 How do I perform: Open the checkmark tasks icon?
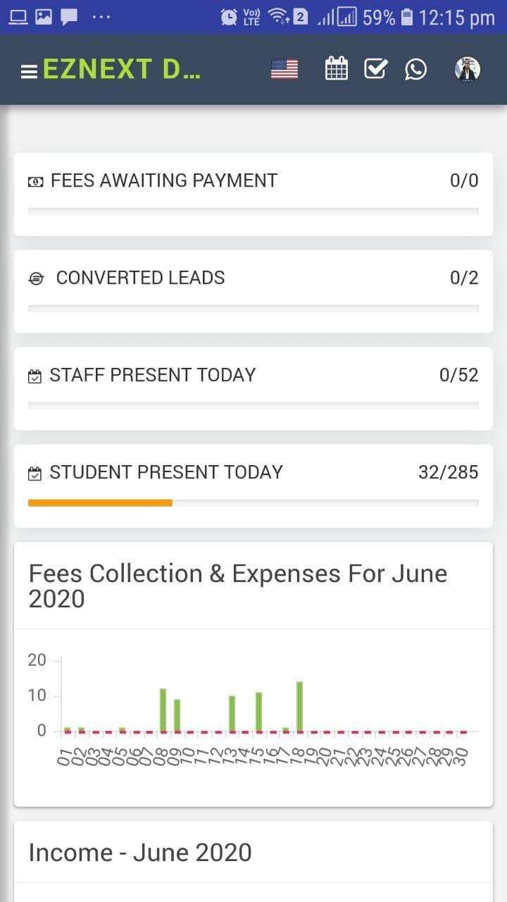[x=375, y=69]
